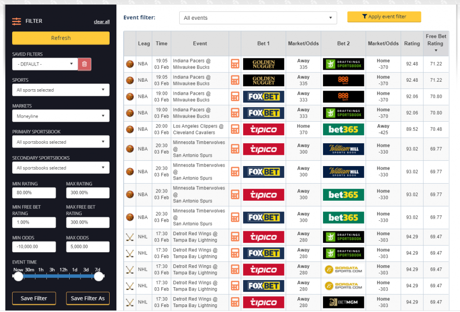Click the 'Home 370' odds cell
The width and height of the screenshot is (460, 312).
click(x=303, y=129)
